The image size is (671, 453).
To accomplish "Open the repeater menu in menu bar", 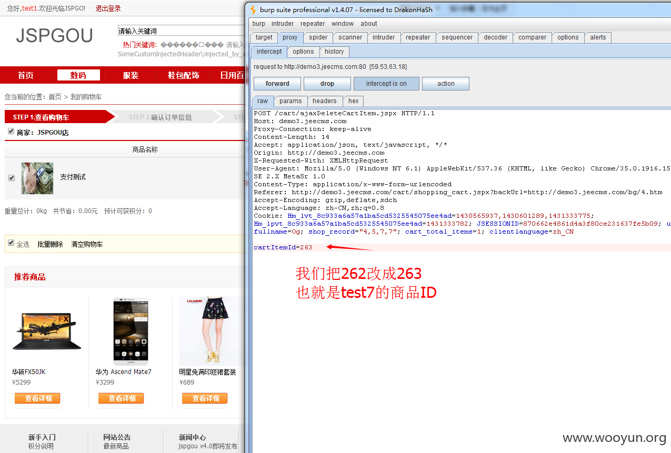I will 313,24.
